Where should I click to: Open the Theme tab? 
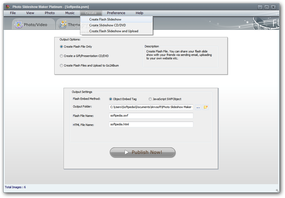tap(68, 24)
